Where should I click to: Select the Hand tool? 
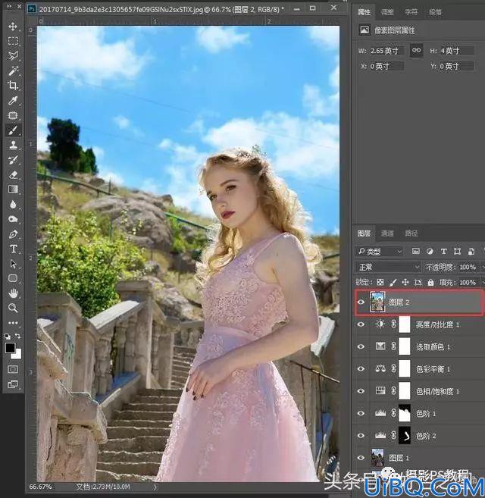13,293
